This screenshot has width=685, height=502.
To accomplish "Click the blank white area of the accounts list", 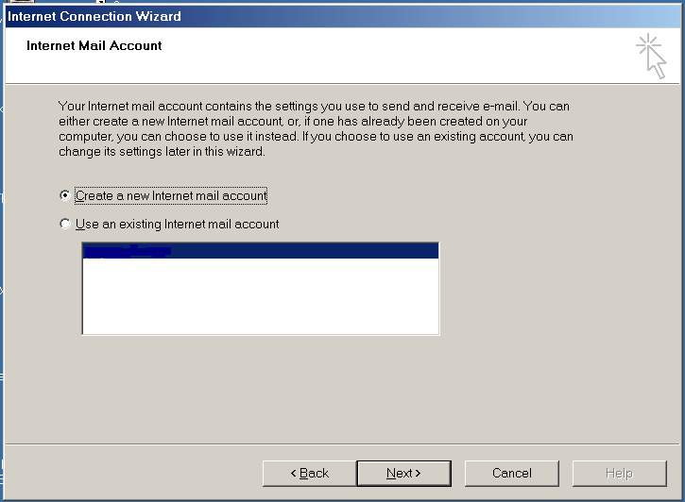I will [260, 297].
